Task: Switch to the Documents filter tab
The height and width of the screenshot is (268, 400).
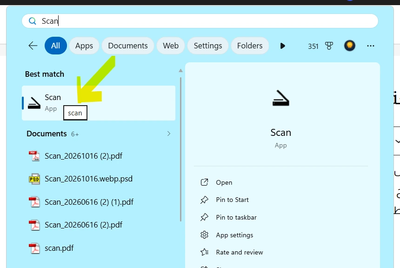Action: coord(128,46)
